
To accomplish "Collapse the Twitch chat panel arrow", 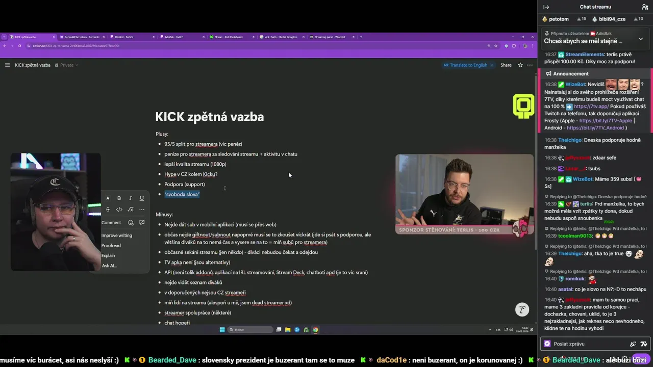I will click(x=546, y=7).
